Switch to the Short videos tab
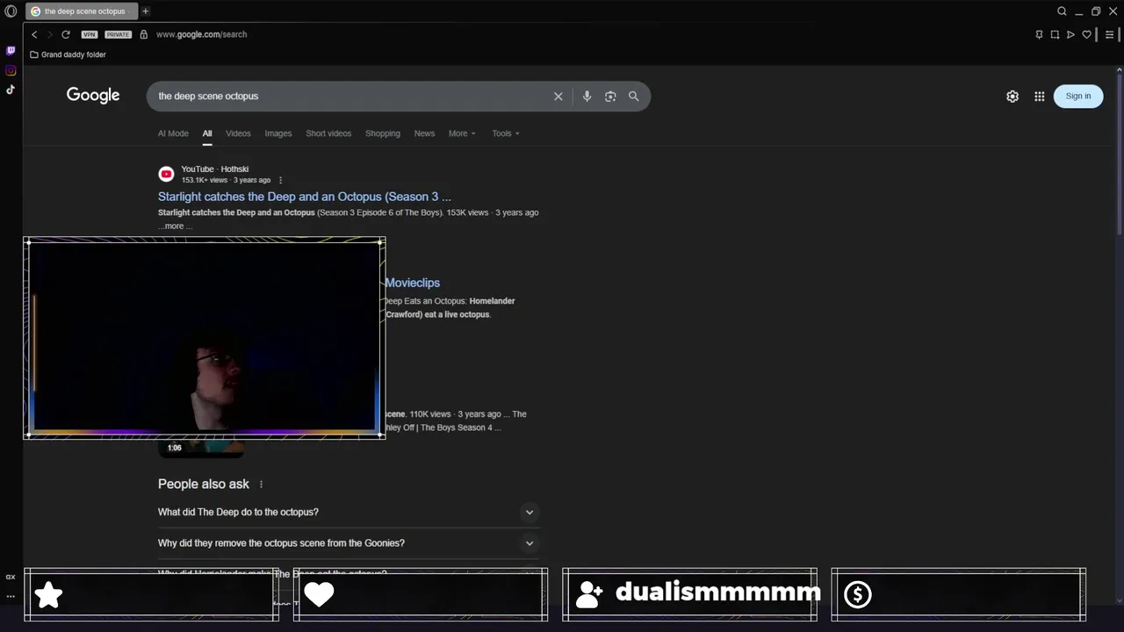 click(328, 133)
